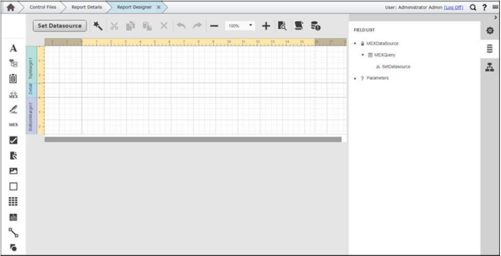501x256 pixels.
Task: Select the Report Designer tab
Action: [x=134, y=7]
